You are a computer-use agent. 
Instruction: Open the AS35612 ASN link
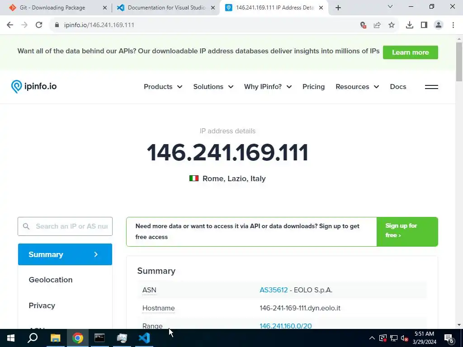[274, 290]
